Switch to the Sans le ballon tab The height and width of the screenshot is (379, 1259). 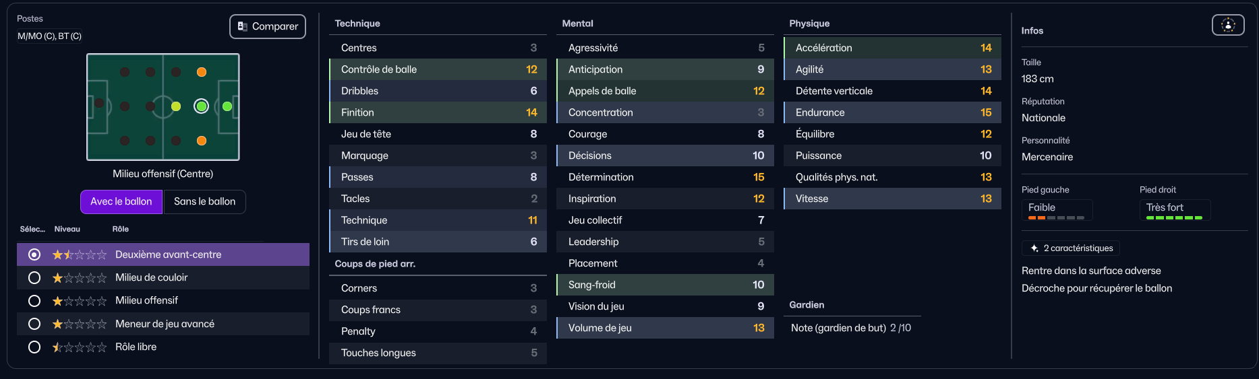click(204, 201)
